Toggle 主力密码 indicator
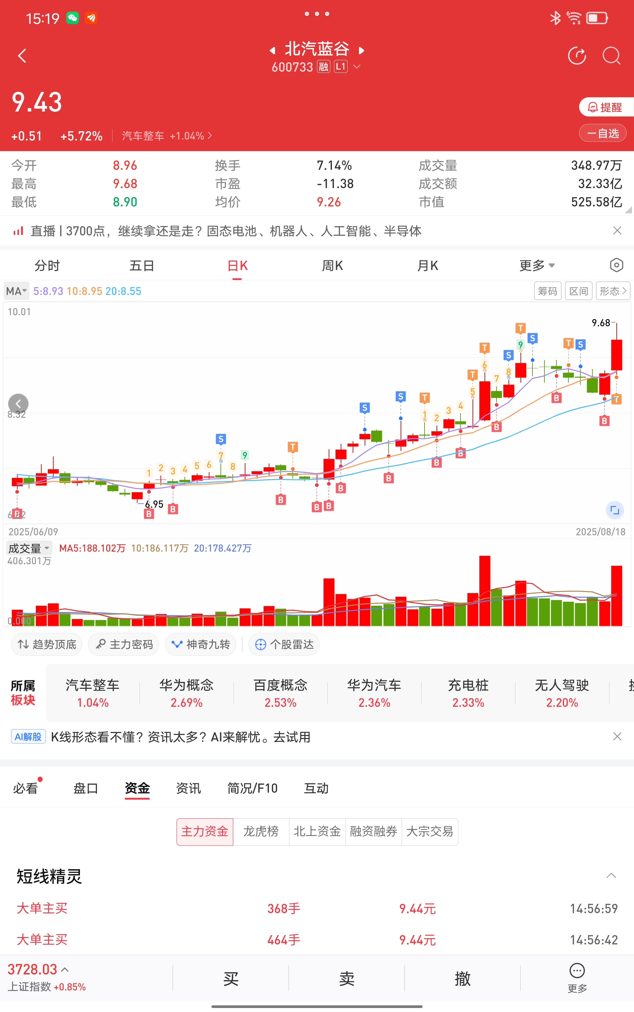634x1012 pixels. tap(124, 644)
